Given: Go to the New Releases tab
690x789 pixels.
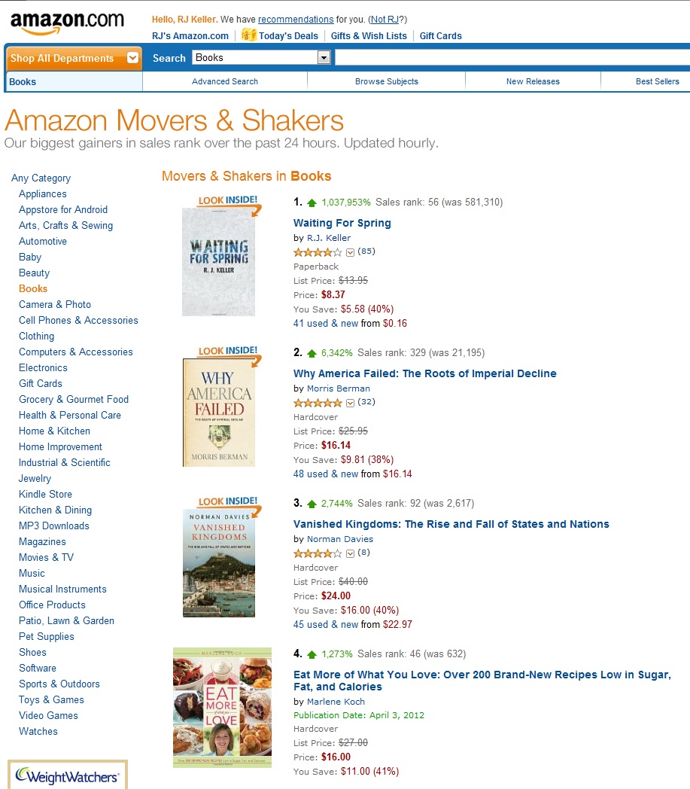Looking at the screenshot, I should (x=533, y=81).
